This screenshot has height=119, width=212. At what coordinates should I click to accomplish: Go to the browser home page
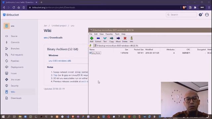(x=19, y=8)
